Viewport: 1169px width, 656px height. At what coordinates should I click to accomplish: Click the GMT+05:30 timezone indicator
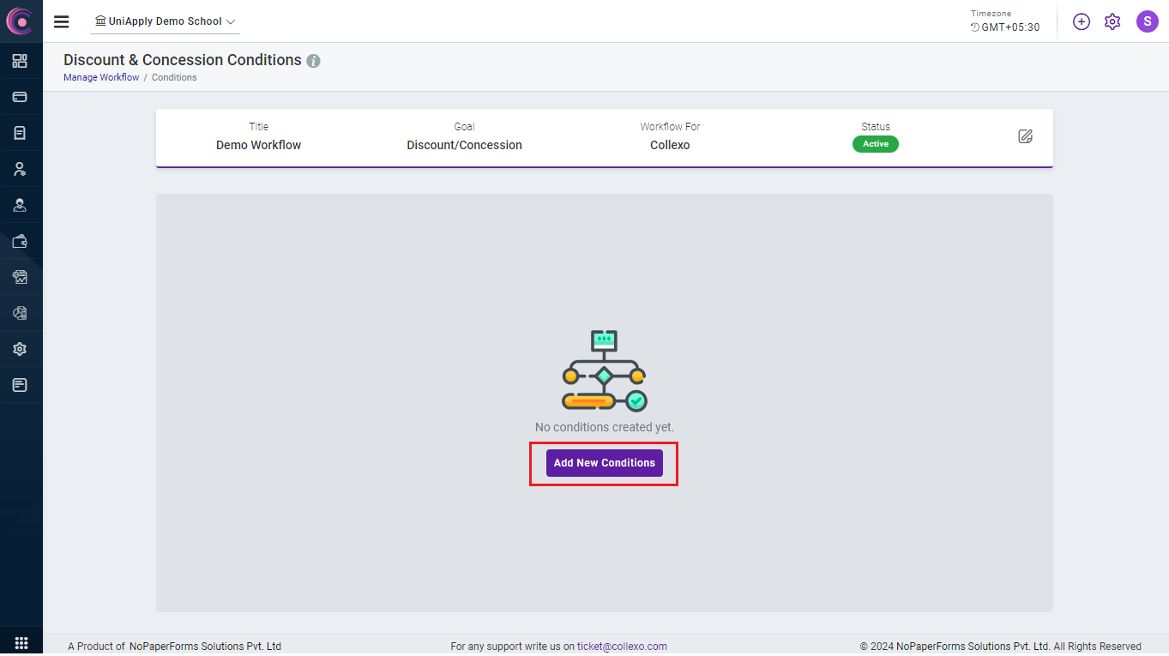point(1005,27)
